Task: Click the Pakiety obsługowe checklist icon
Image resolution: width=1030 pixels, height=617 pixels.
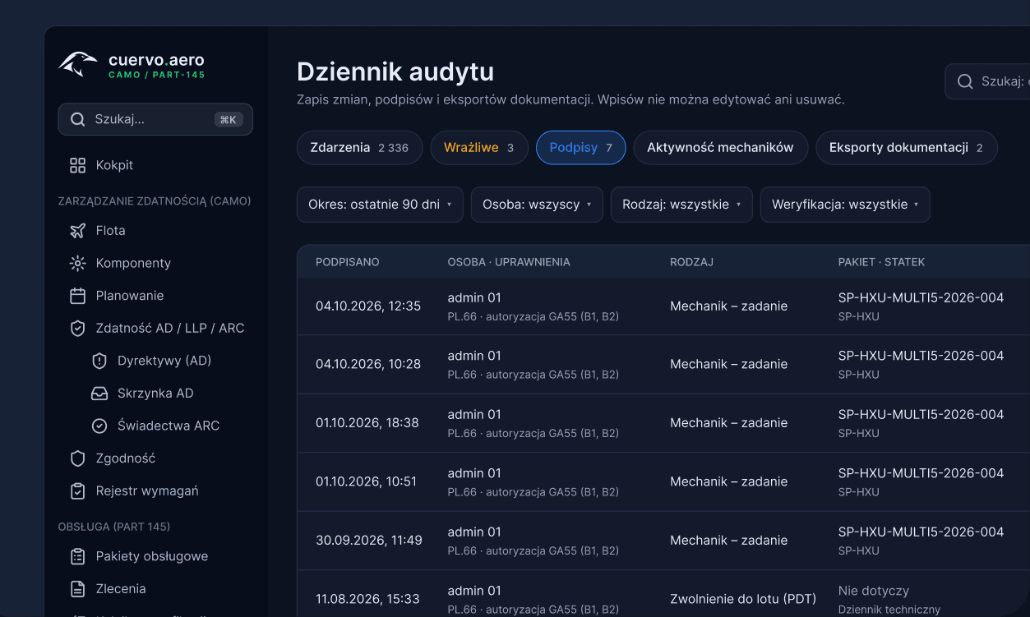Action: click(77, 556)
